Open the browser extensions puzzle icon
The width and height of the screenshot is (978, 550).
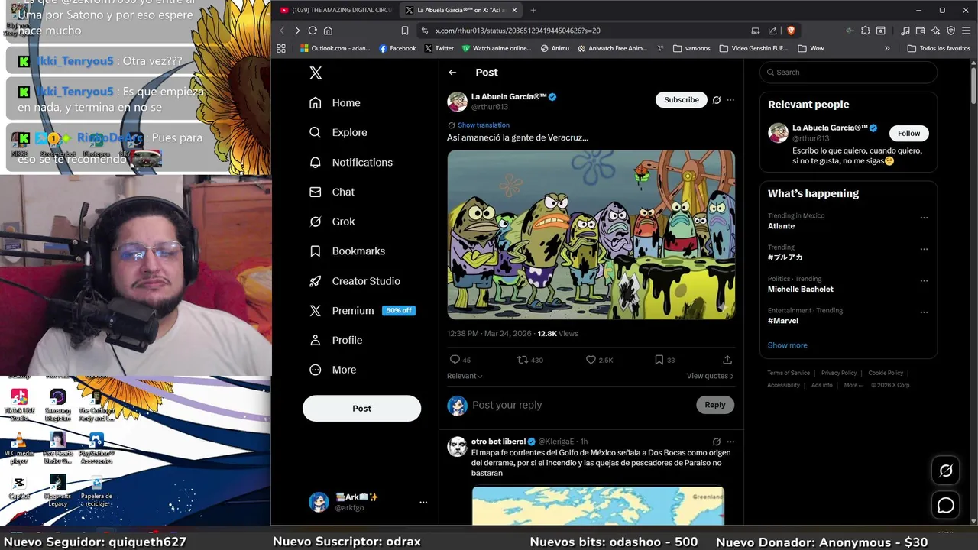tap(865, 31)
